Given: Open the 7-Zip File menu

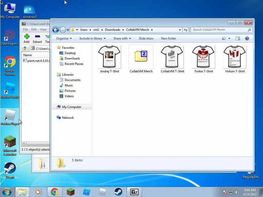Looking at the screenshot, I should coord(25,29).
